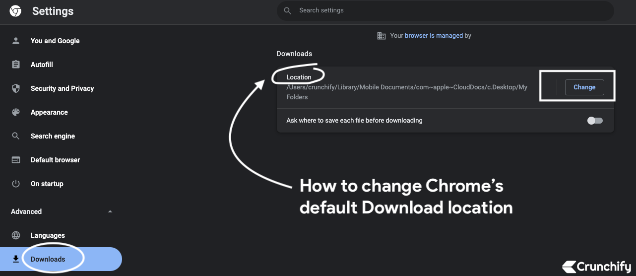The width and height of the screenshot is (636, 276).
Task: Open the Autofill section
Action: [42, 65]
